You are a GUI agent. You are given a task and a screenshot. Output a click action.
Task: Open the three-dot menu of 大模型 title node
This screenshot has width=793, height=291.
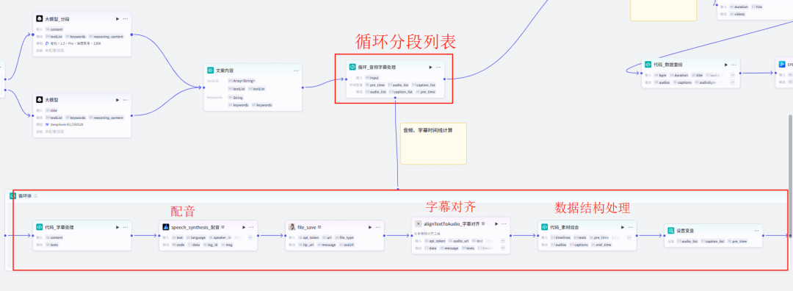pyautogui.click(x=125, y=100)
